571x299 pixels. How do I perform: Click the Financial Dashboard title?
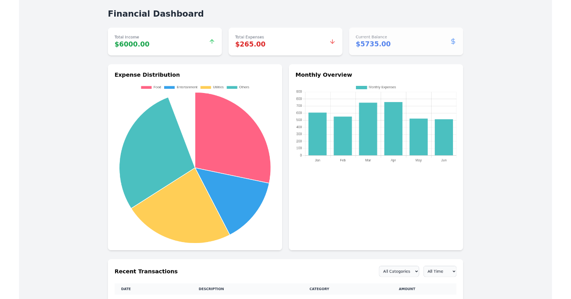pos(156,13)
